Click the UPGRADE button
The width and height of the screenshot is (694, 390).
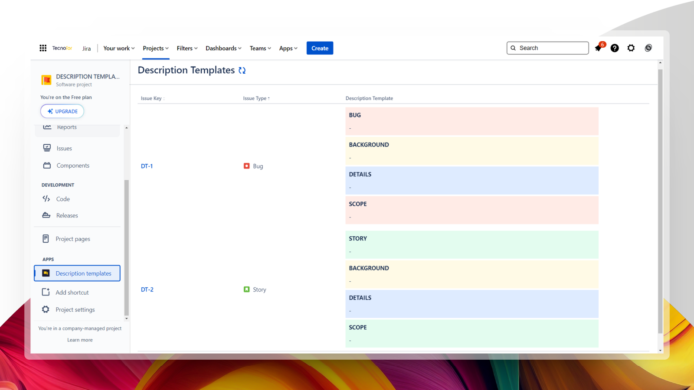click(x=62, y=111)
